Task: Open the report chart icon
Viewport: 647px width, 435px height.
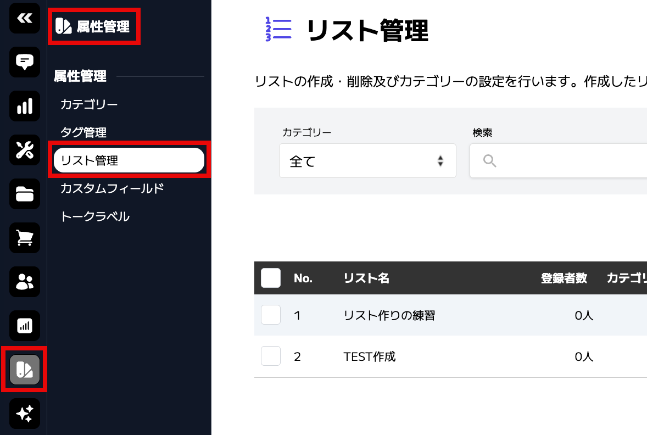Action: tap(25, 326)
